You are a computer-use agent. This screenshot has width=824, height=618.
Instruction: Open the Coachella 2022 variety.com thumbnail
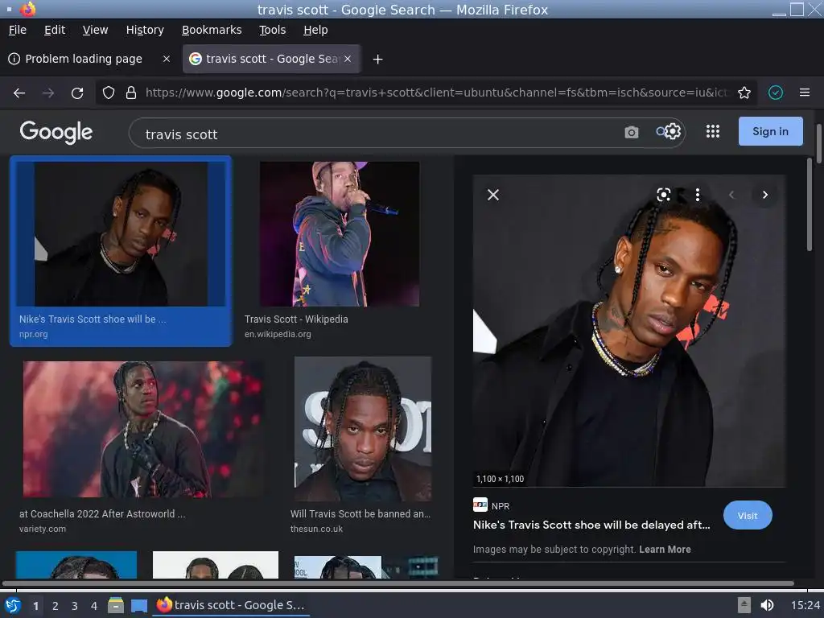coord(143,429)
